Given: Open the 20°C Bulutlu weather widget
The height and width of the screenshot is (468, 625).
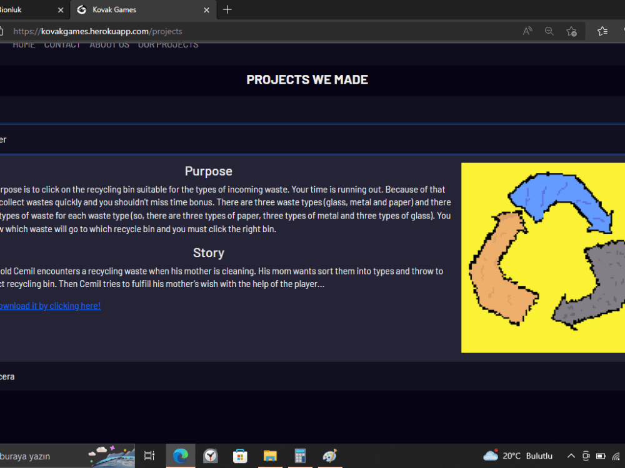Looking at the screenshot, I should [x=517, y=456].
